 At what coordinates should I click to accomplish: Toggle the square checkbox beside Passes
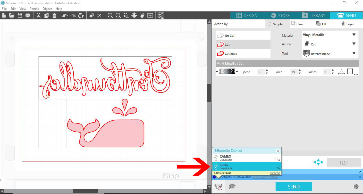tap(350, 71)
